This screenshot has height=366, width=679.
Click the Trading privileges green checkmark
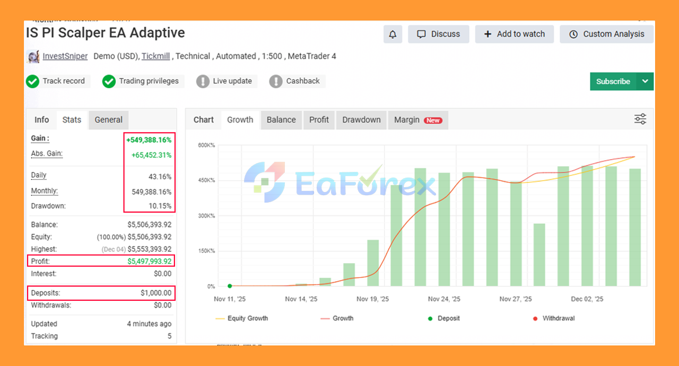pyautogui.click(x=109, y=81)
